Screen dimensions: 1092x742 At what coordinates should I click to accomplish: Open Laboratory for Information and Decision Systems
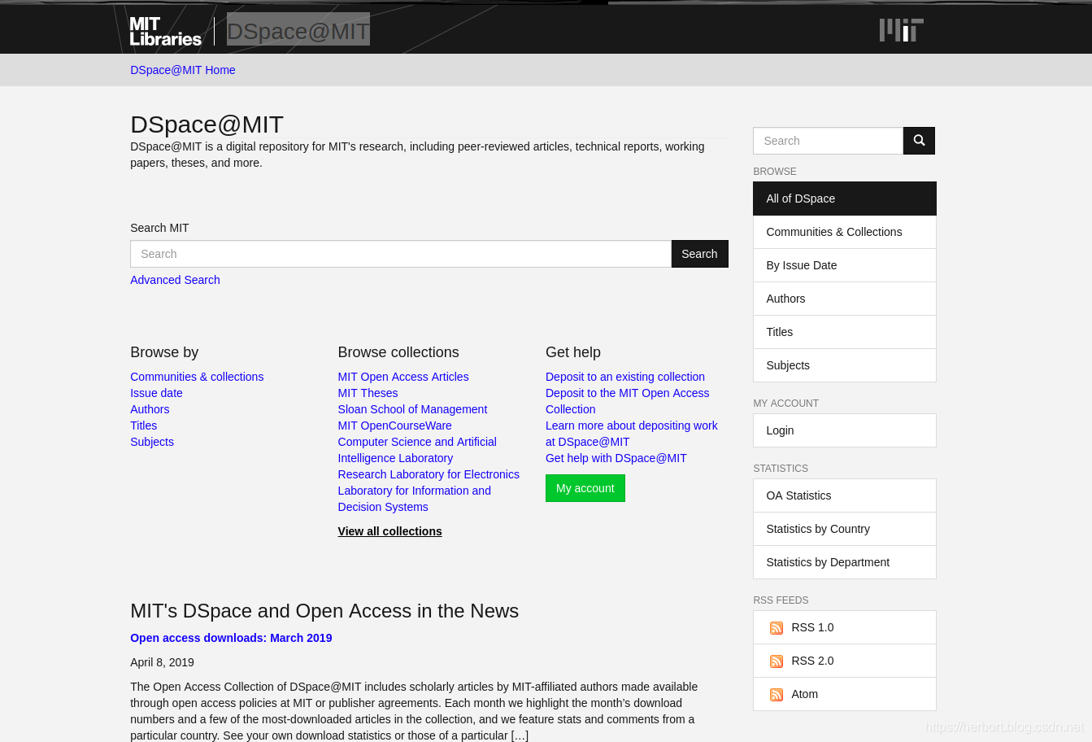(415, 499)
